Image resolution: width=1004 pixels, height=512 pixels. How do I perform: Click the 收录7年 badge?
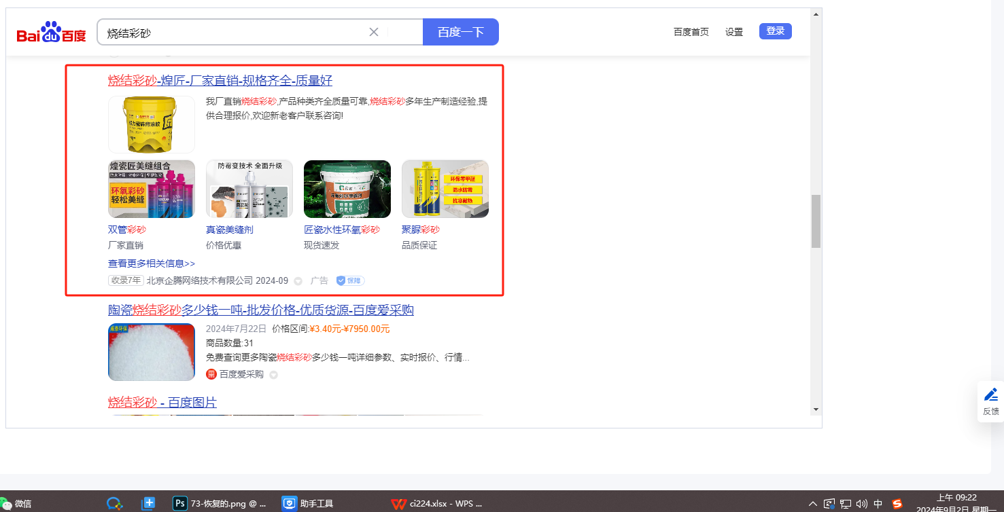point(126,280)
